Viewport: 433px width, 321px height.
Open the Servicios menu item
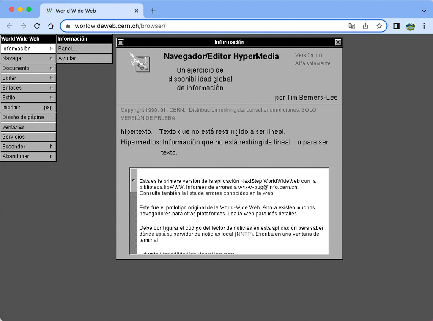tap(28, 137)
